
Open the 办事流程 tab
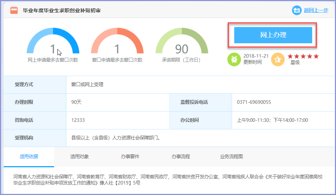click(x=181, y=157)
